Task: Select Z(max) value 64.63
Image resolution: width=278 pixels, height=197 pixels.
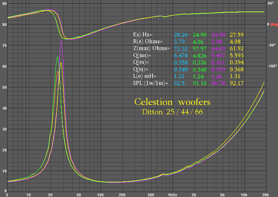Action: click(218, 48)
